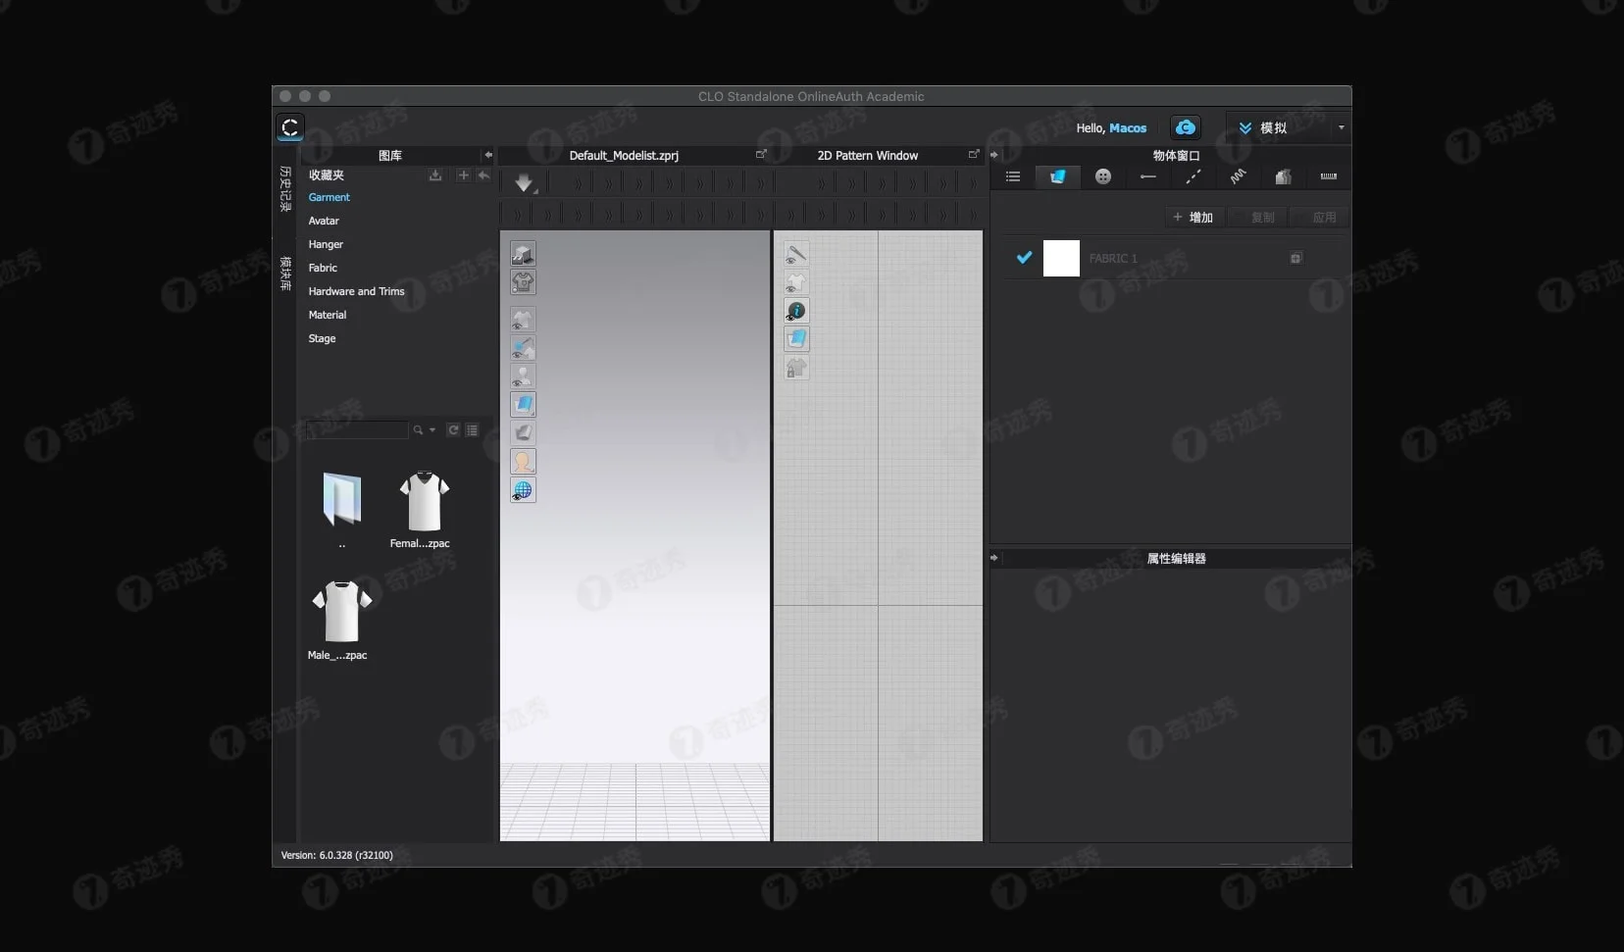
Task: Open the 模拟 mode dropdown arrow
Action: (1341, 127)
